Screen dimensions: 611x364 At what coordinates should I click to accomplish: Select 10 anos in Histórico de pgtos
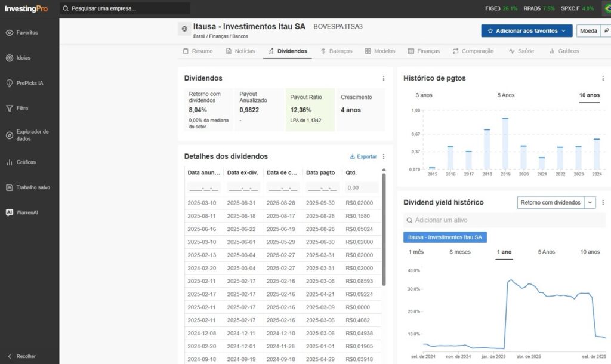589,95
